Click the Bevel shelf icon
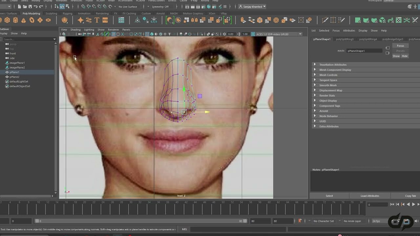Viewport: 420px width, 236px height. coord(260,20)
